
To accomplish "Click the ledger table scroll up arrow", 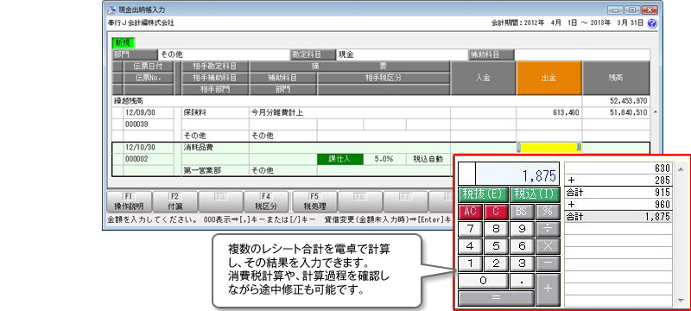I will tap(656, 113).
